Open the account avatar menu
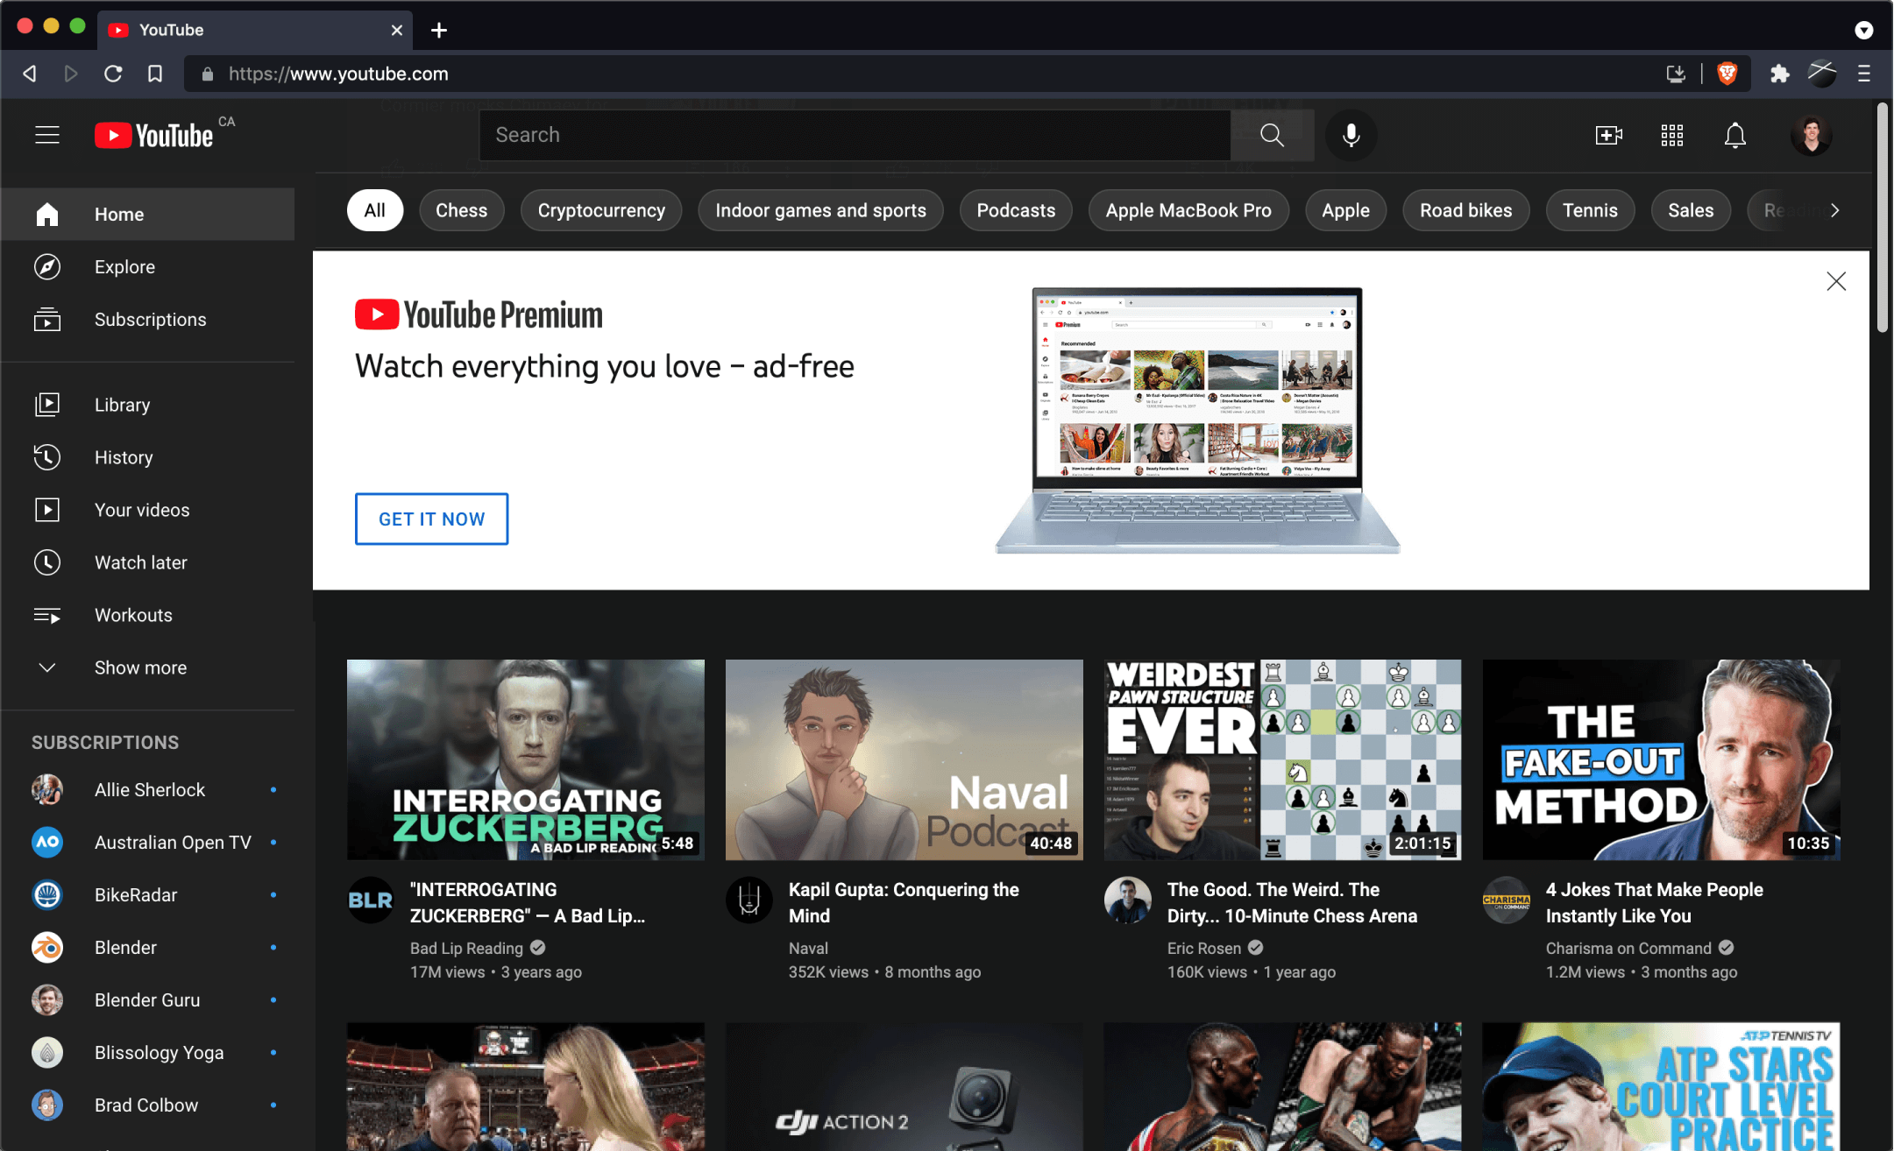This screenshot has width=1894, height=1151. 1811,135
